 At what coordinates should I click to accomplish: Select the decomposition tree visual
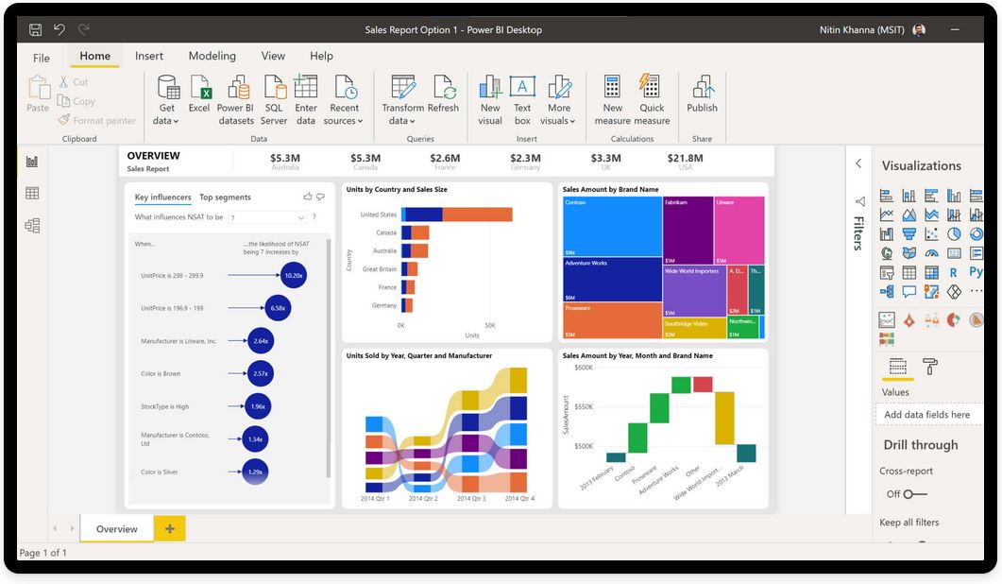click(x=887, y=292)
